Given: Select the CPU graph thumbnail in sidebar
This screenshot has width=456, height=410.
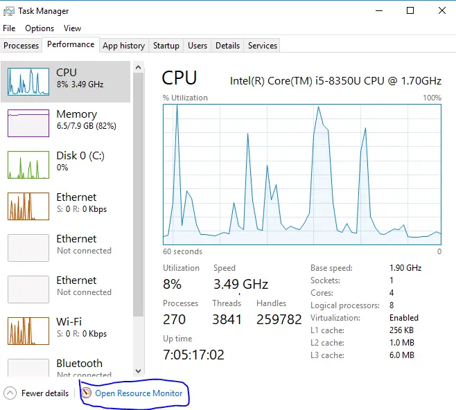Looking at the screenshot, I should 28,82.
